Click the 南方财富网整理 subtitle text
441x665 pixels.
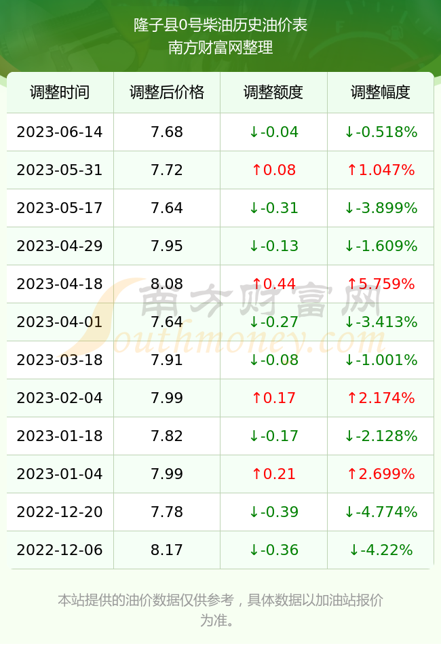point(220,47)
